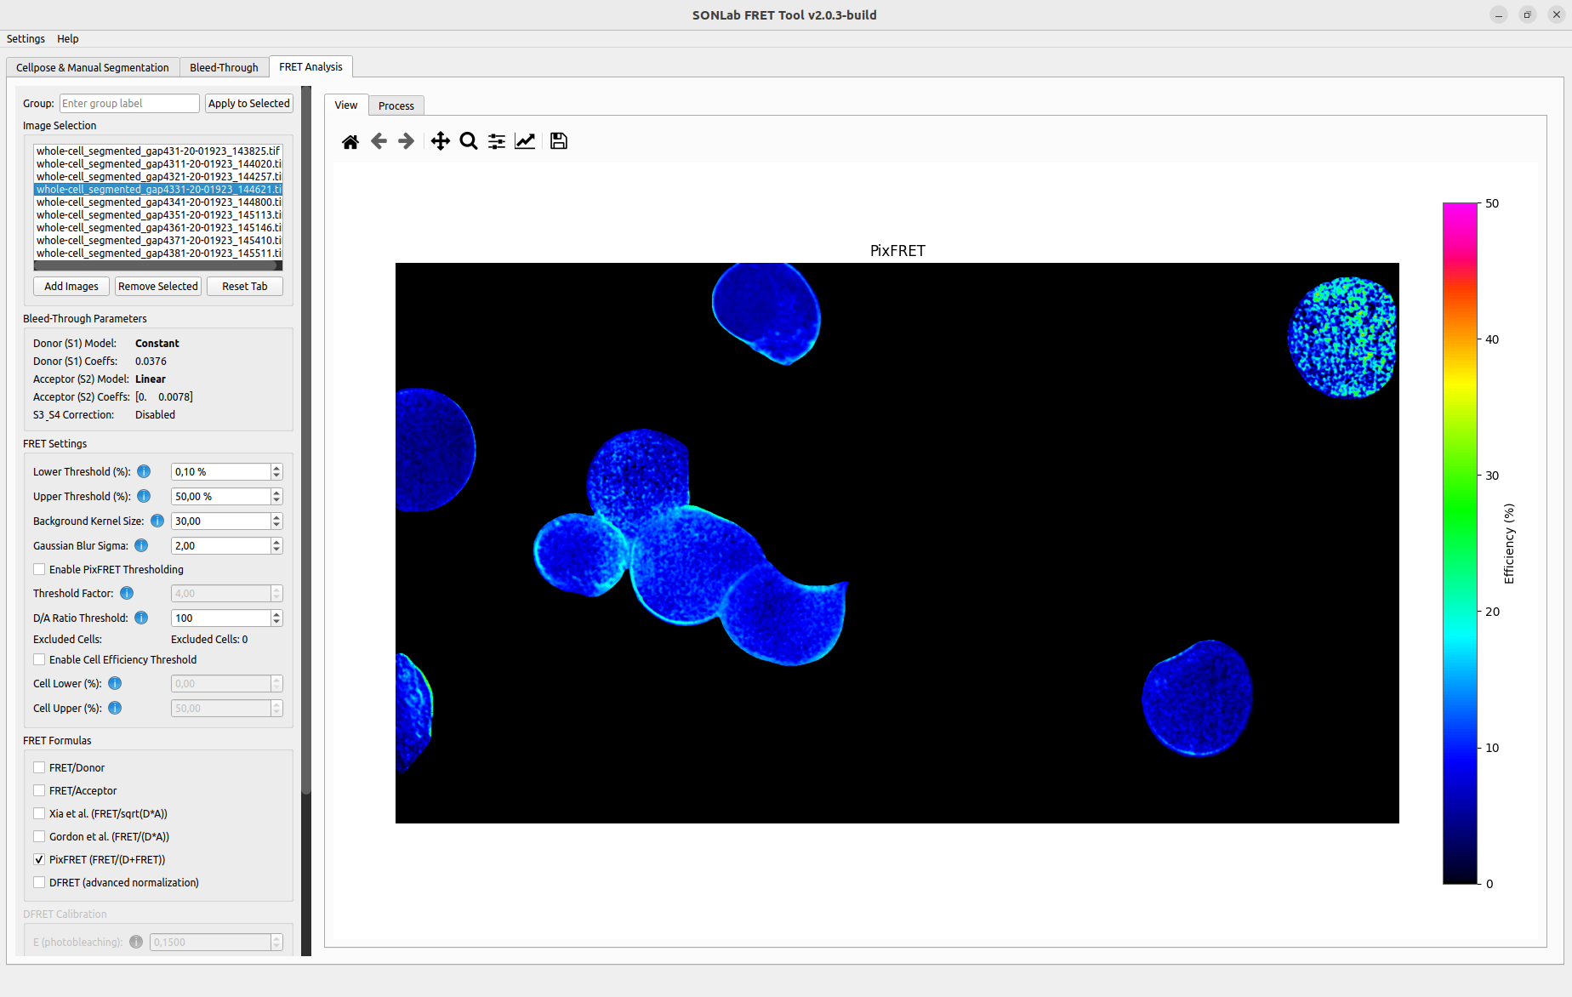Click info icon beside E (photobleaching)

pos(136,942)
